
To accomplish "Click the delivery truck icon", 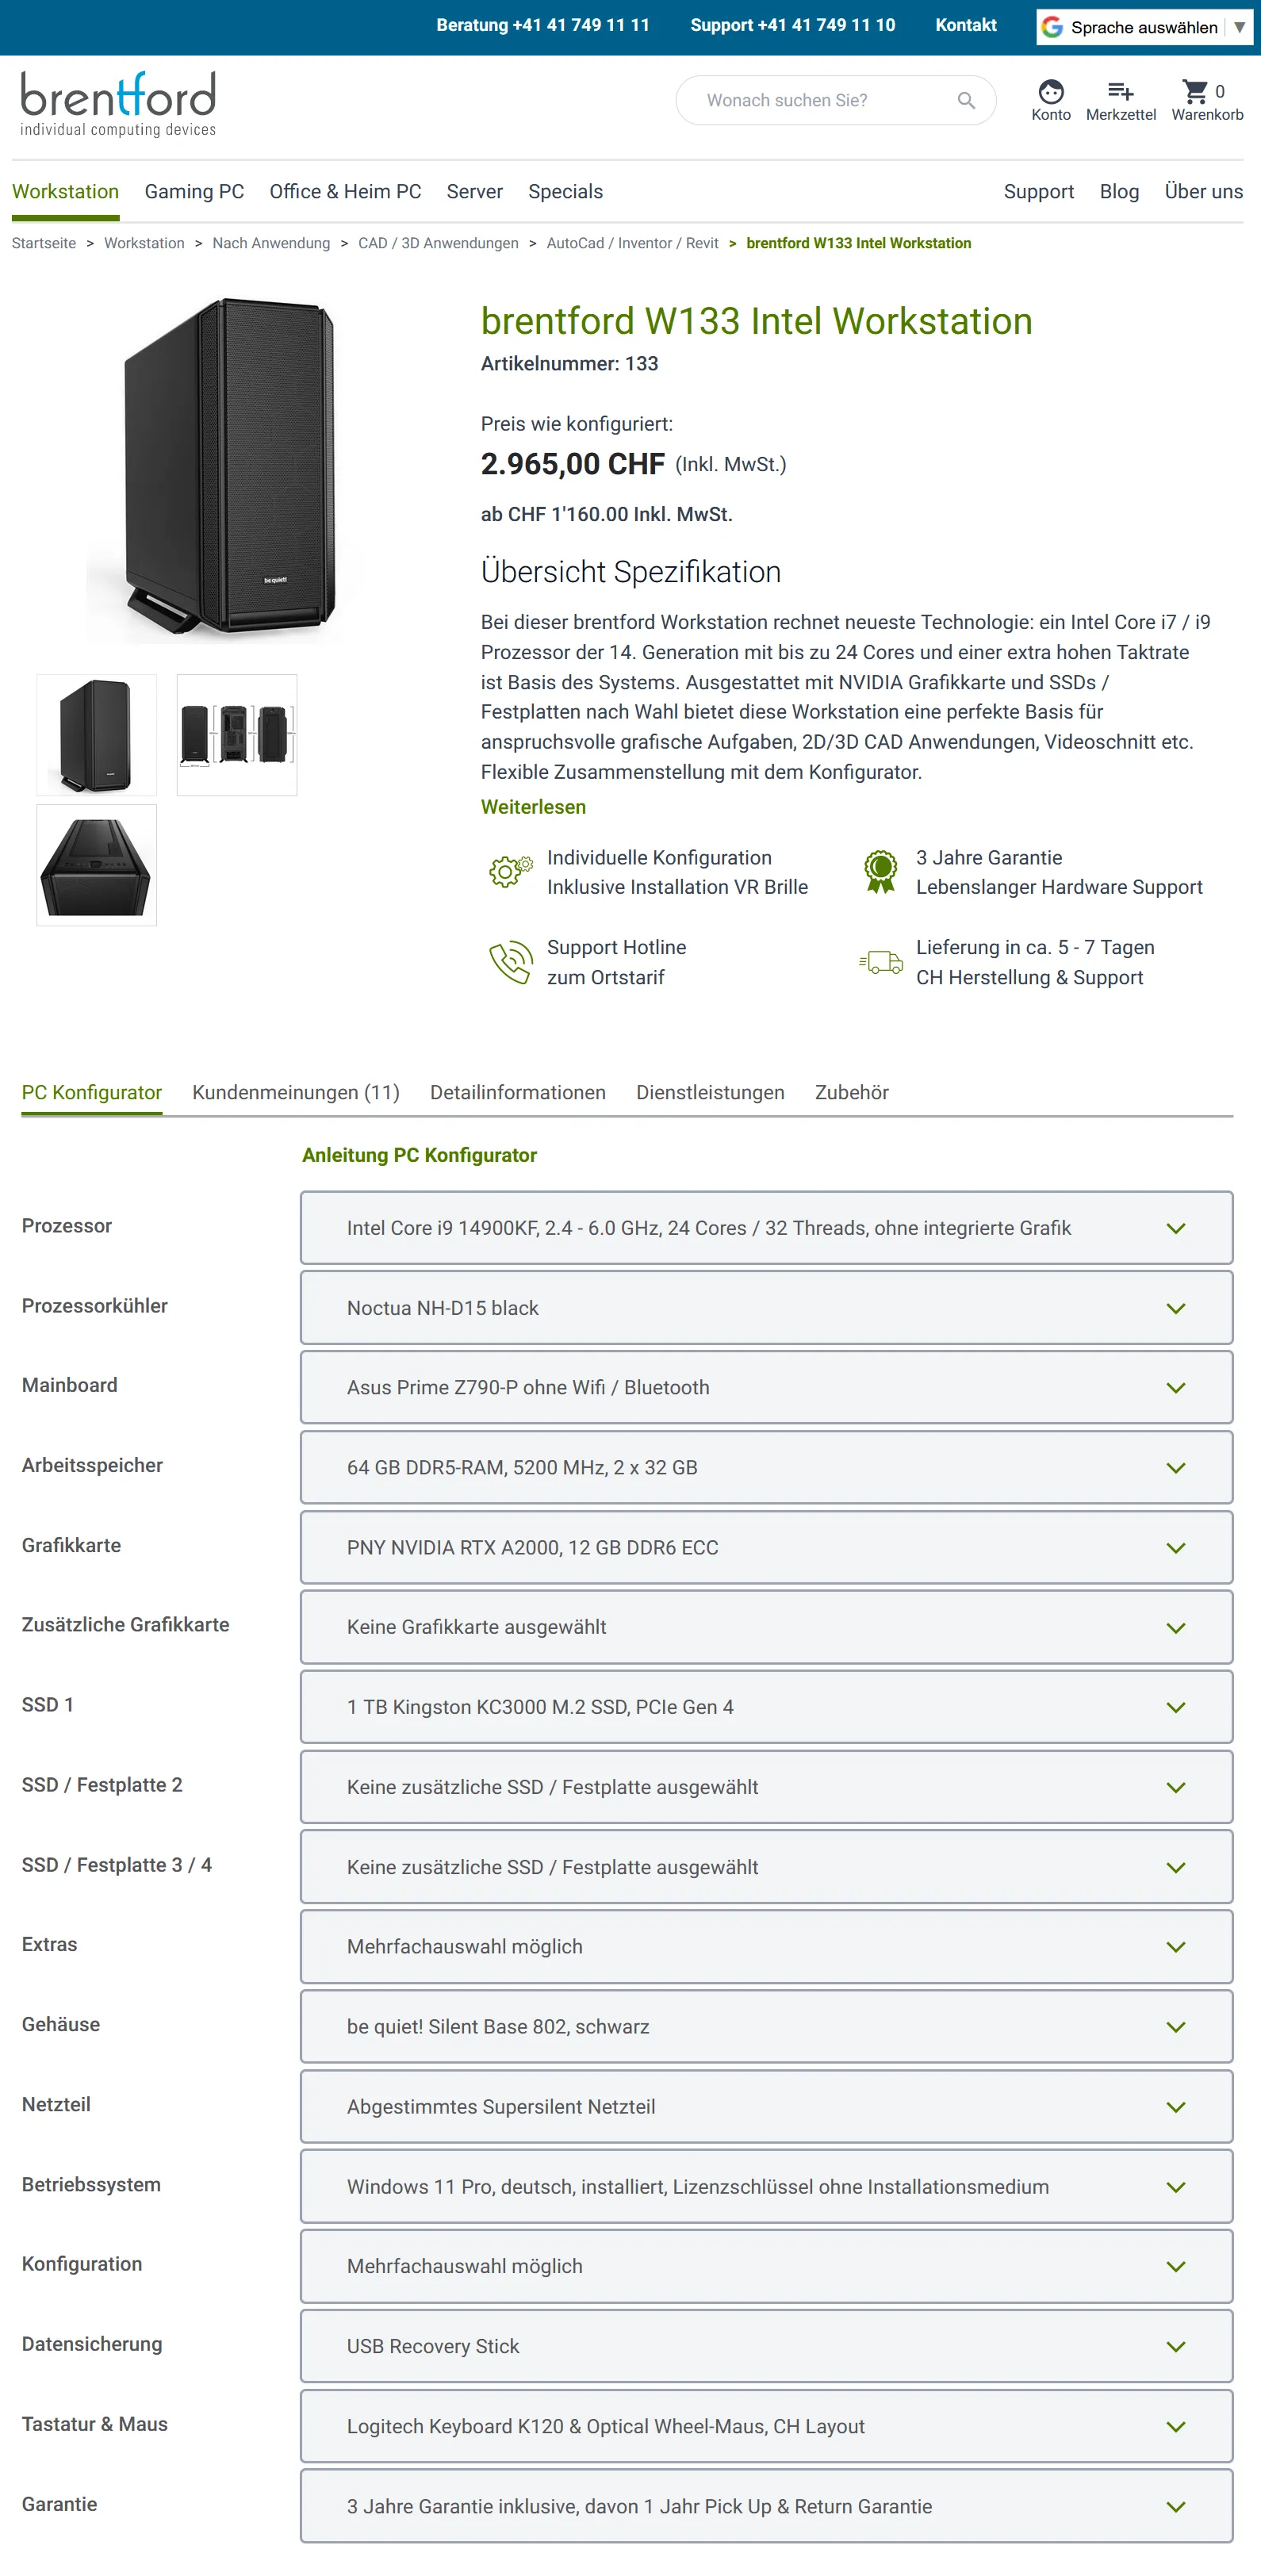I will 881,962.
